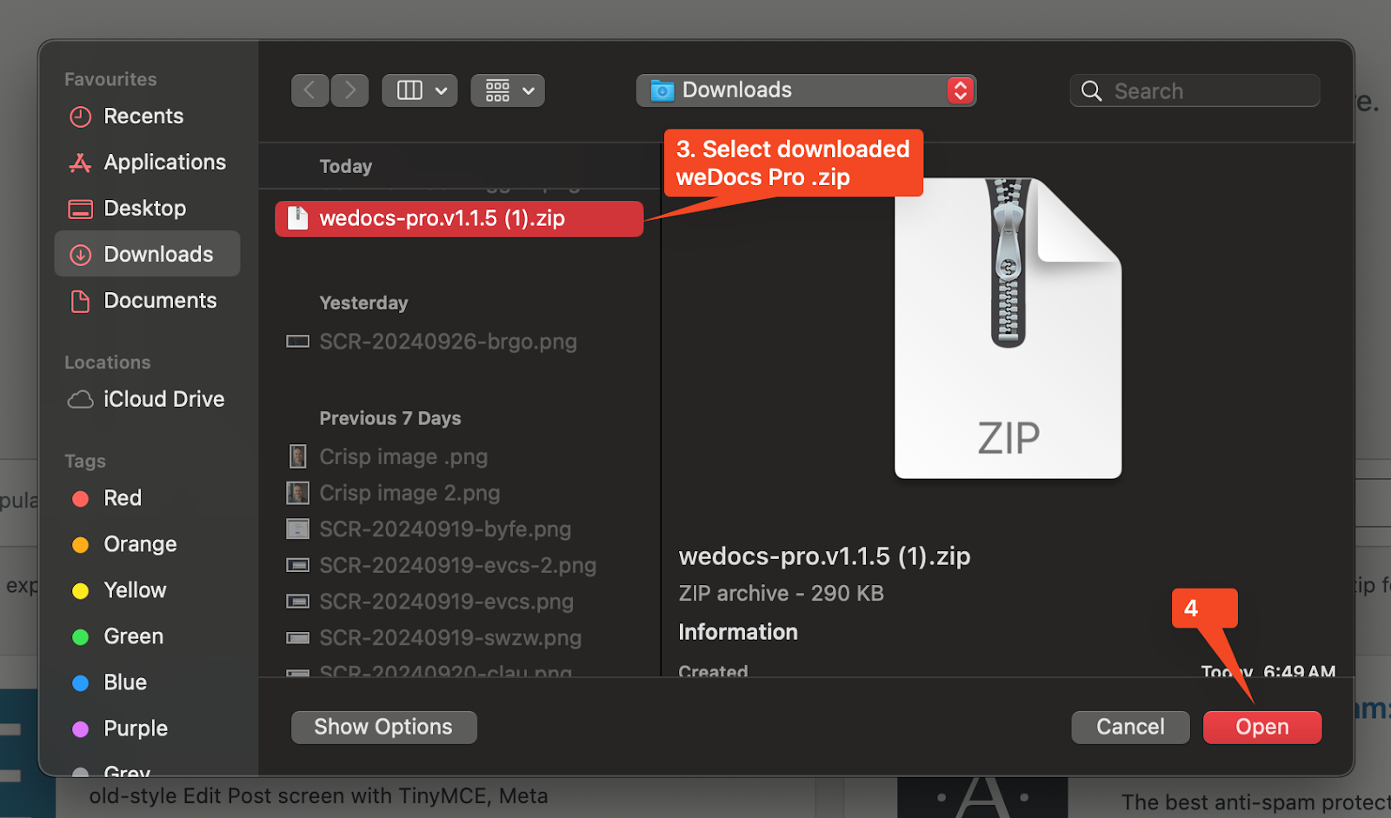Click the SCR-20240919-evcs.png file icon
This screenshot has height=818, width=1391.
(297, 602)
